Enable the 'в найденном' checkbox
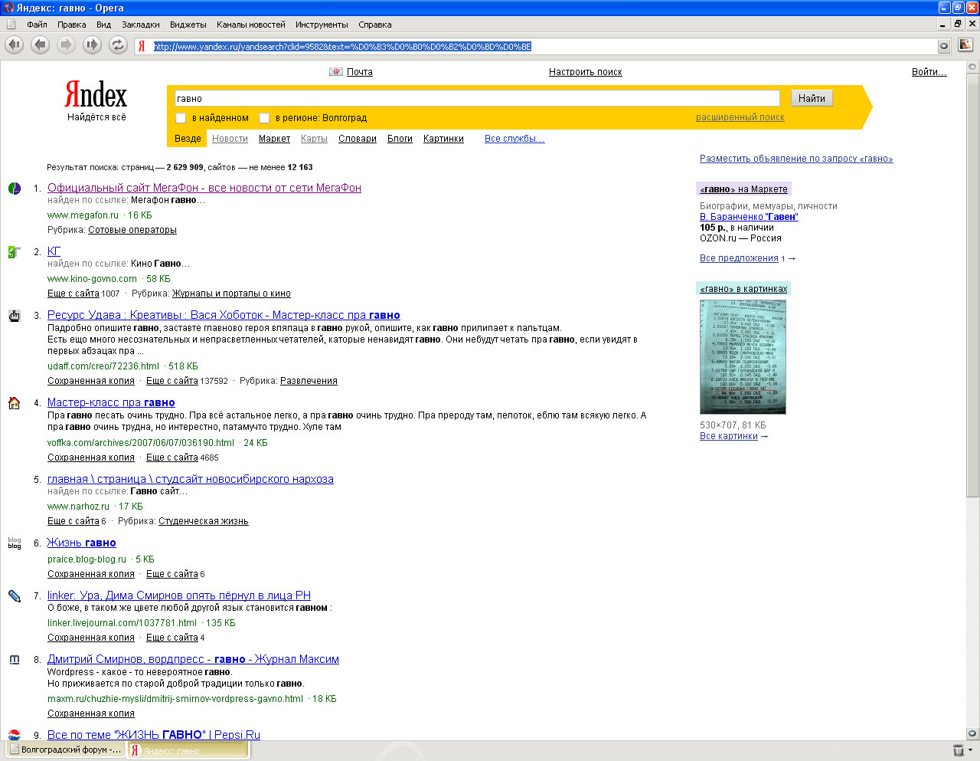Image resolution: width=980 pixels, height=761 pixels. 181,118
